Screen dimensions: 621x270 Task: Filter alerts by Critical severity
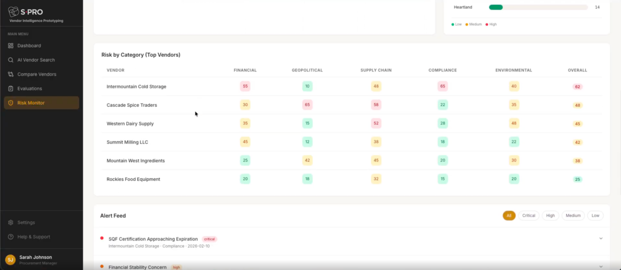(x=528, y=216)
